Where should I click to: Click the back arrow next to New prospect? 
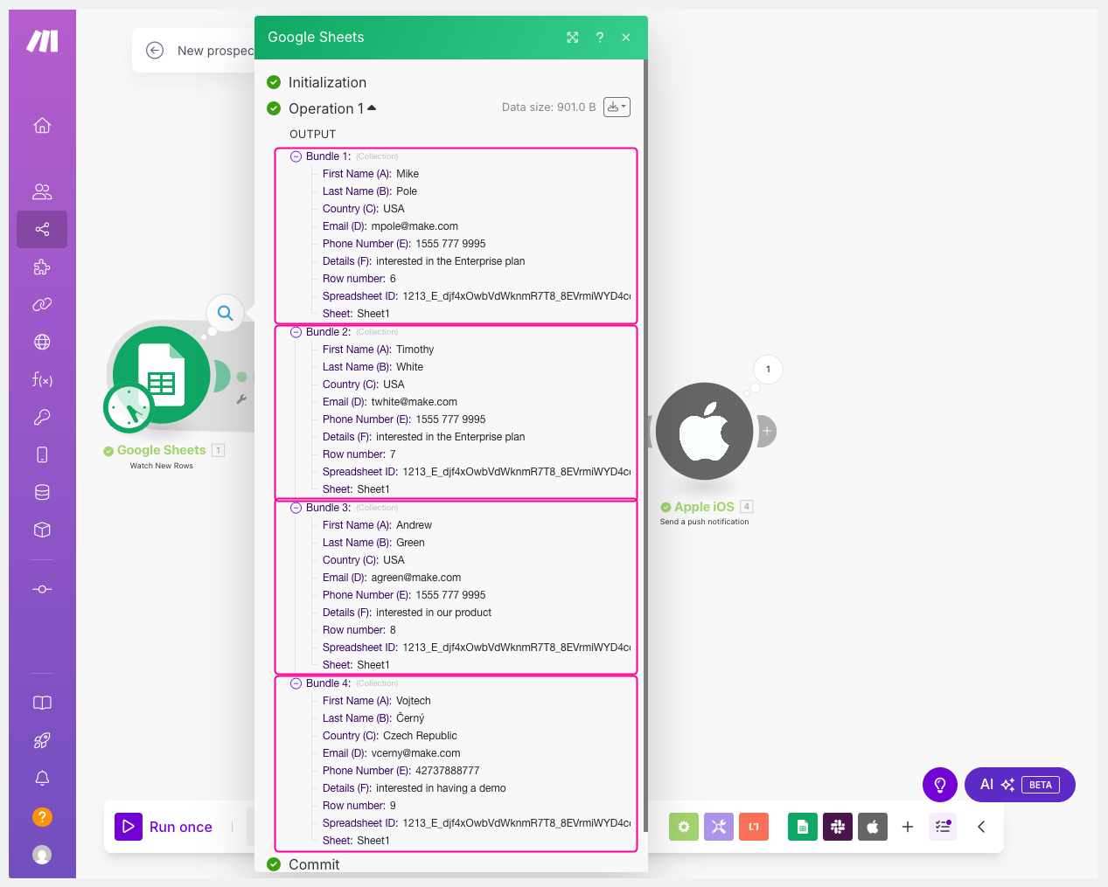pos(155,51)
